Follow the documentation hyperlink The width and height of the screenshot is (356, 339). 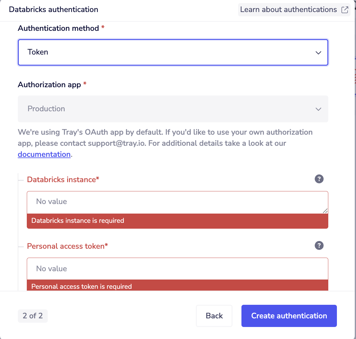44,154
